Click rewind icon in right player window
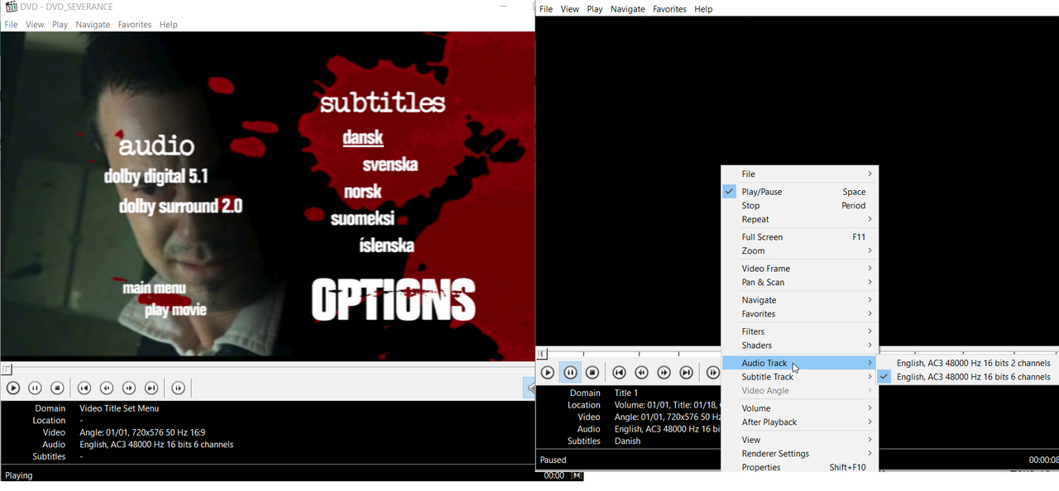This screenshot has width=1059, height=491. pos(641,373)
